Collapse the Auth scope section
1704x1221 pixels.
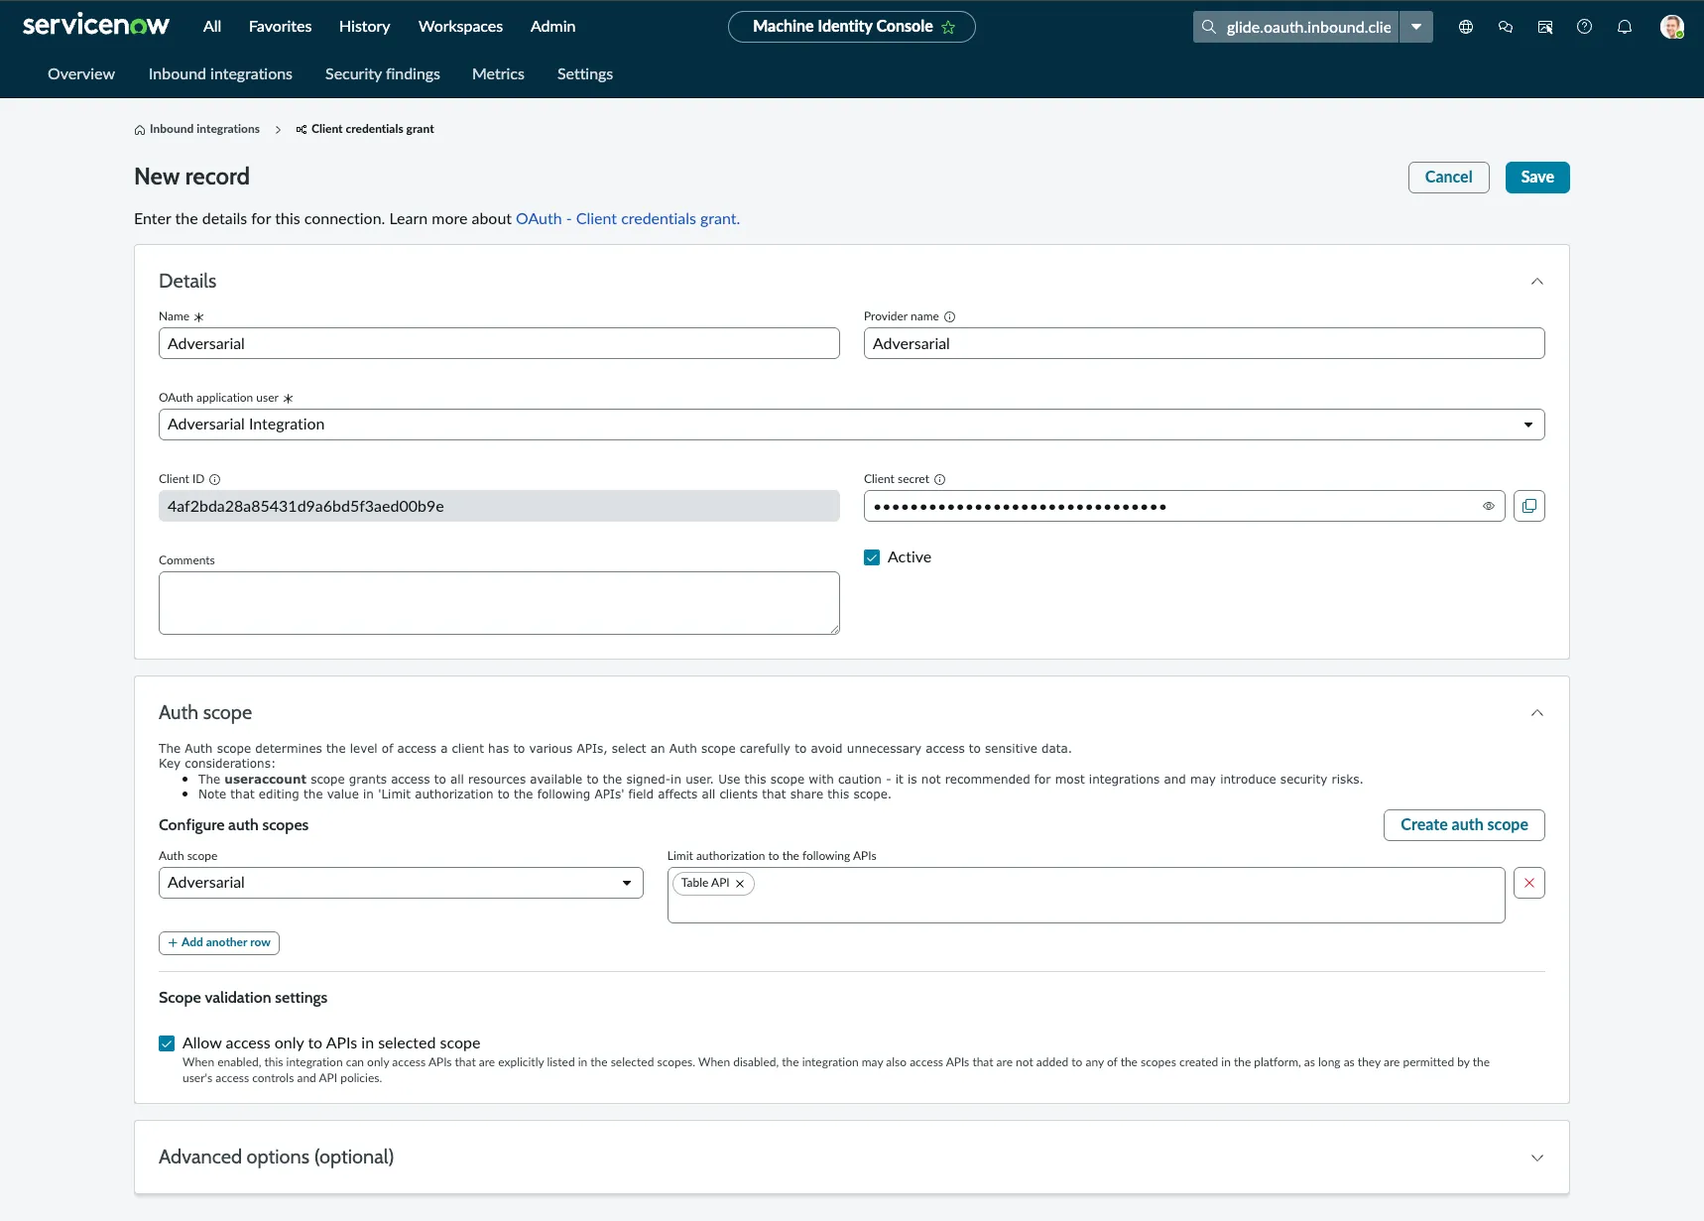1537,713
